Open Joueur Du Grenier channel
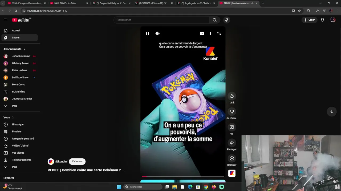The width and height of the screenshot is (341, 191). (x=19, y=99)
